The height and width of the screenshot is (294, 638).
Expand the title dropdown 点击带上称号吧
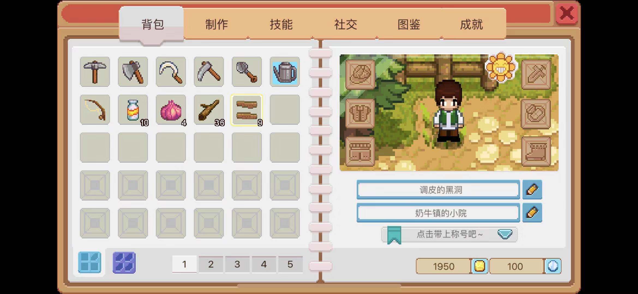pyautogui.click(x=449, y=234)
